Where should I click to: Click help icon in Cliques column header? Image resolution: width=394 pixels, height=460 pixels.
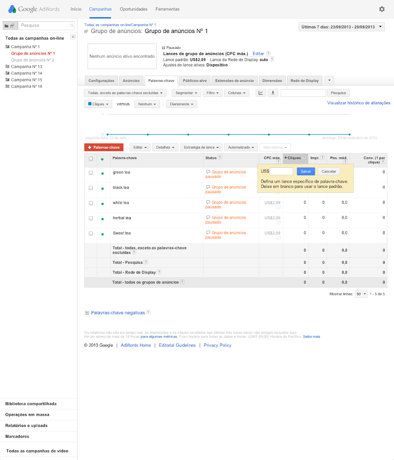coord(304,158)
